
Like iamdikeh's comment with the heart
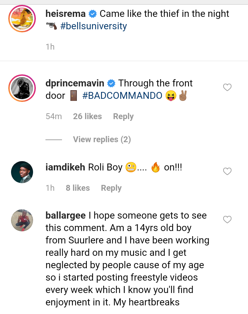pyautogui.click(x=227, y=171)
